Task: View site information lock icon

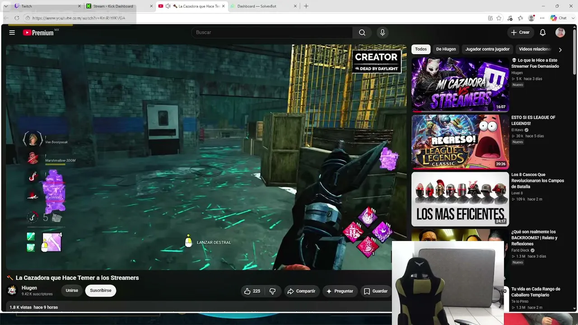Action: pyautogui.click(x=28, y=18)
